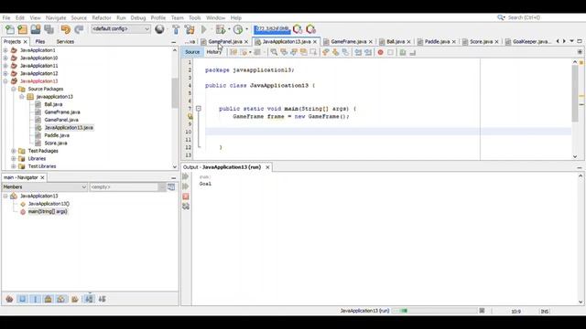This screenshot has height=329, width=586.
Task: Click the green Run Project icon
Action: (204, 29)
